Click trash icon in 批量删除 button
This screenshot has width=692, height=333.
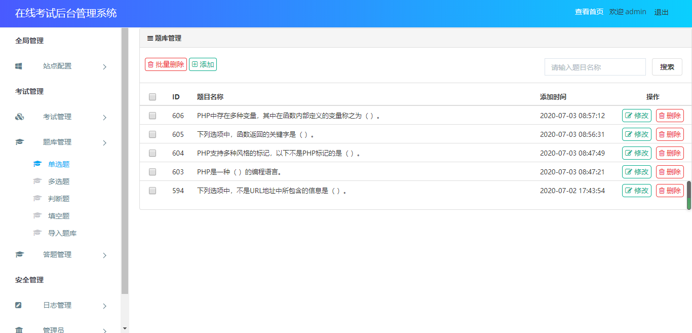coord(150,64)
